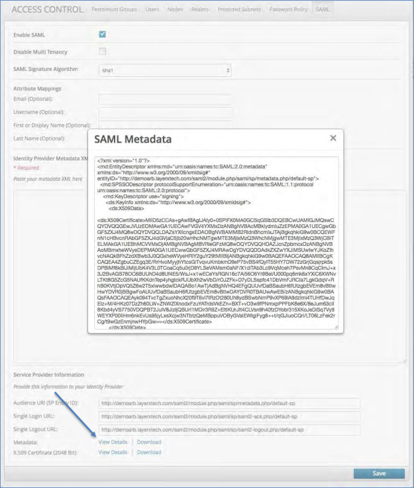Close the SAML Metadata dialog
This screenshot has height=488, width=414.
pyautogui.click(x=333, y=138)
